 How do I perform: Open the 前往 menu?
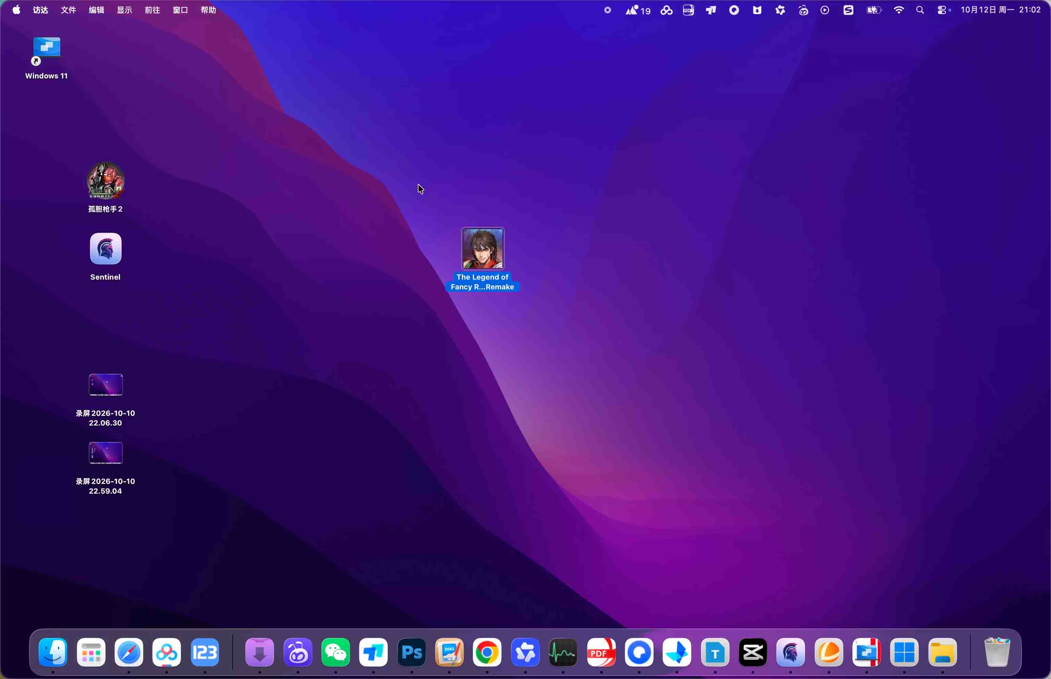point(152,10)
